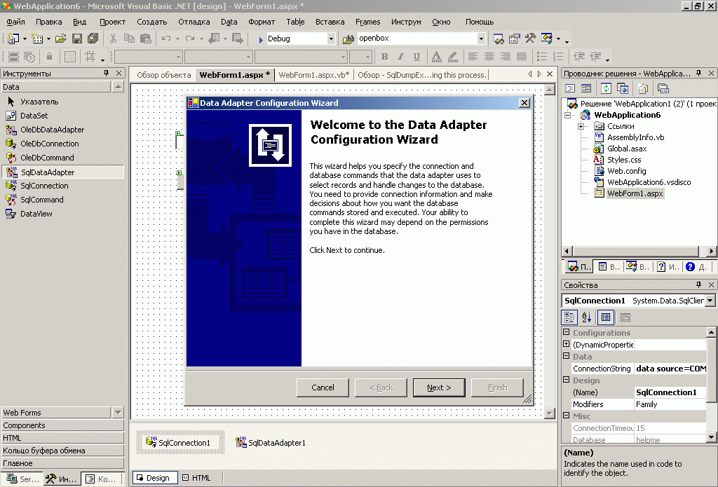Click the numbered list icon
Viewport: 718px width, 487px height.
(557, 56)
